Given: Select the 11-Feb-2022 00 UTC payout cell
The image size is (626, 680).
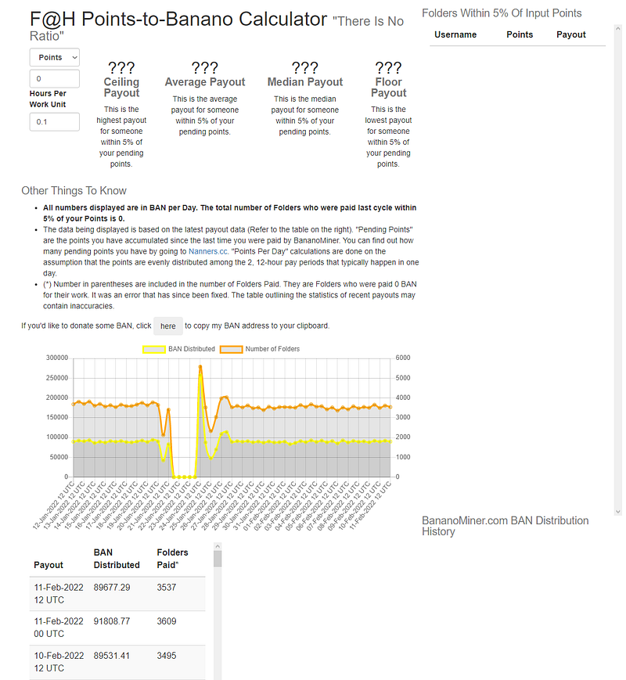Looking at the screenshot, I should [59, 628].
